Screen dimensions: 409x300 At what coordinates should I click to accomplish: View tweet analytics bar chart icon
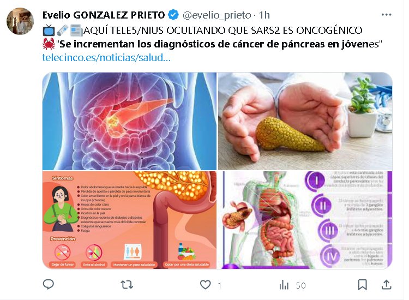point(284,285)
